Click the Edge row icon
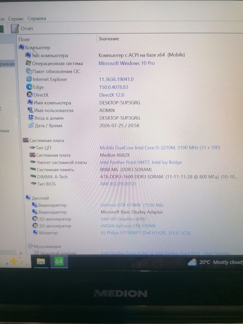Image resolution: width=243 pixels, height=324 pixels. (x=29, y=87)
